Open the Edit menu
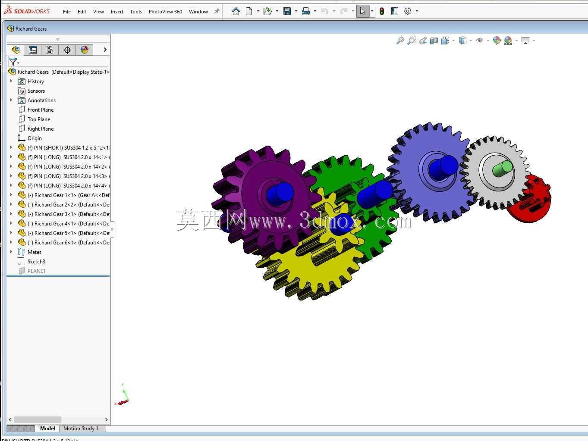This screenshot has width=588, height=441. pos(82,12)
